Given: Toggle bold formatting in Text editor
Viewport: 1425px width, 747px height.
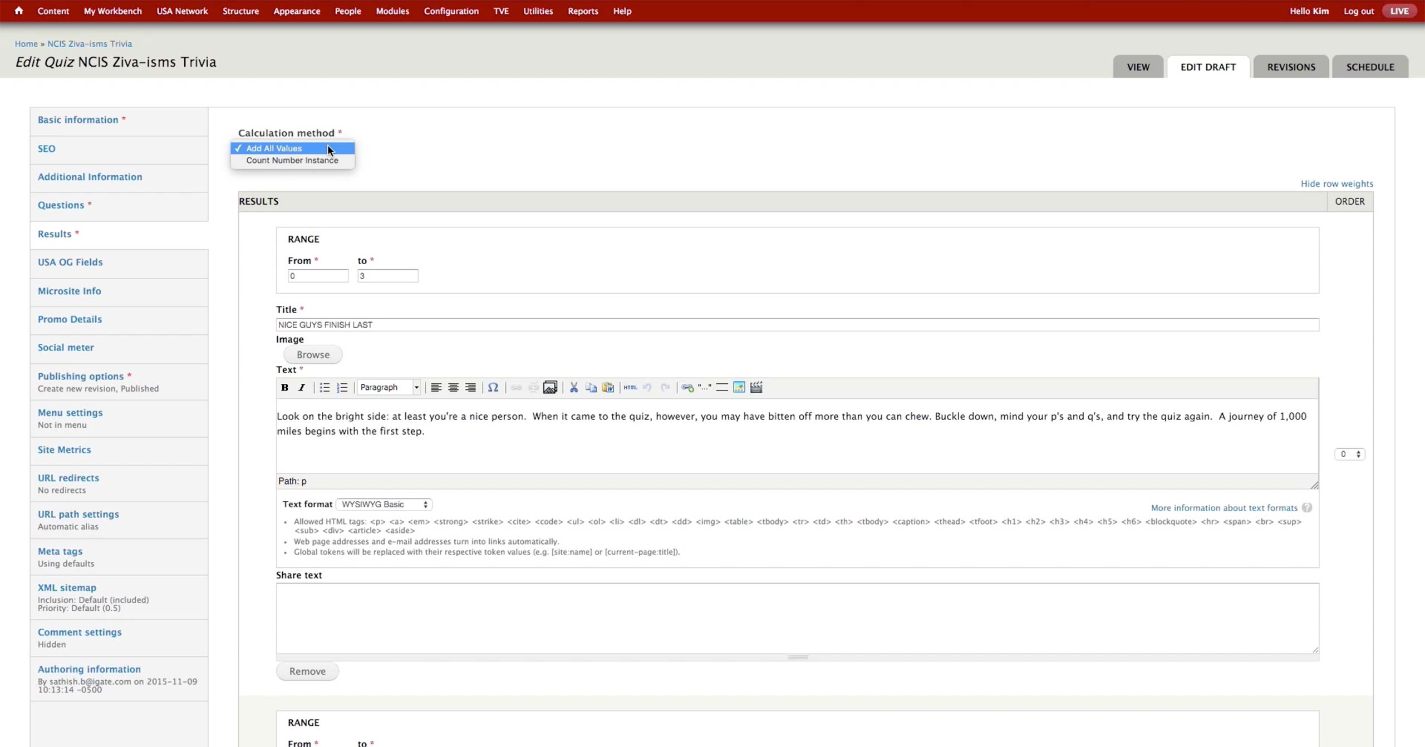Looking at the screenshot, I should coord(284,388).
